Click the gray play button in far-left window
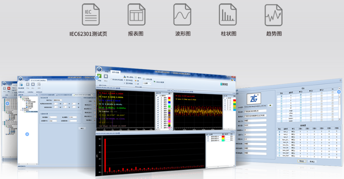Viewport: 344px width, 179px height. click(4, 88)
